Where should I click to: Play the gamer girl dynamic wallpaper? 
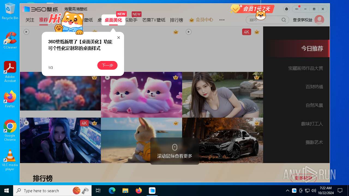coord(26,123)
